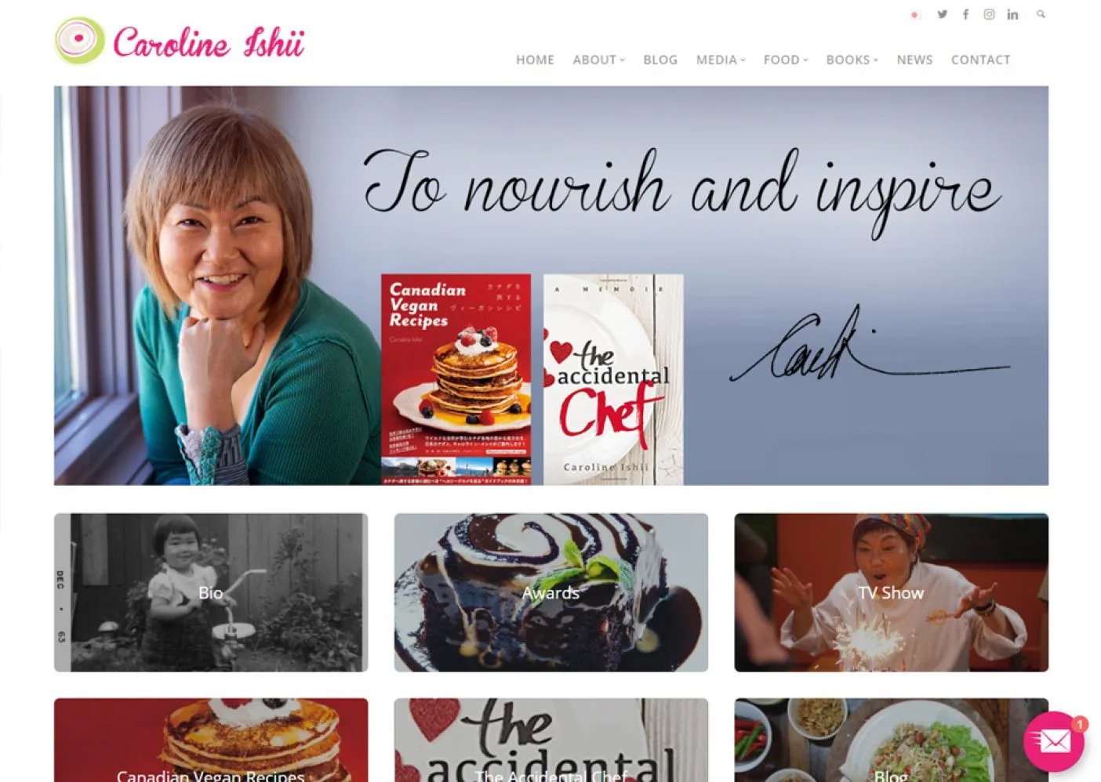Expand the Food dropdown menu
The height and width of the screenshot is (782, 1101).
(x=785, y=60)
